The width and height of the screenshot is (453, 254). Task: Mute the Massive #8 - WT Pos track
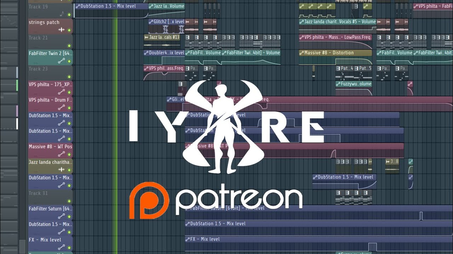tap(69, 155)
